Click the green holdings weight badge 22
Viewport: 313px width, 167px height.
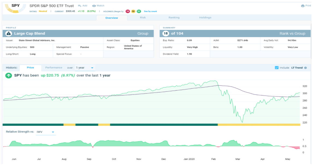139,11
